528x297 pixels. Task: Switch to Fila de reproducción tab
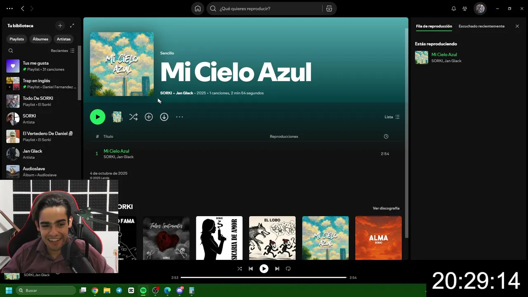tap(434, 26)
